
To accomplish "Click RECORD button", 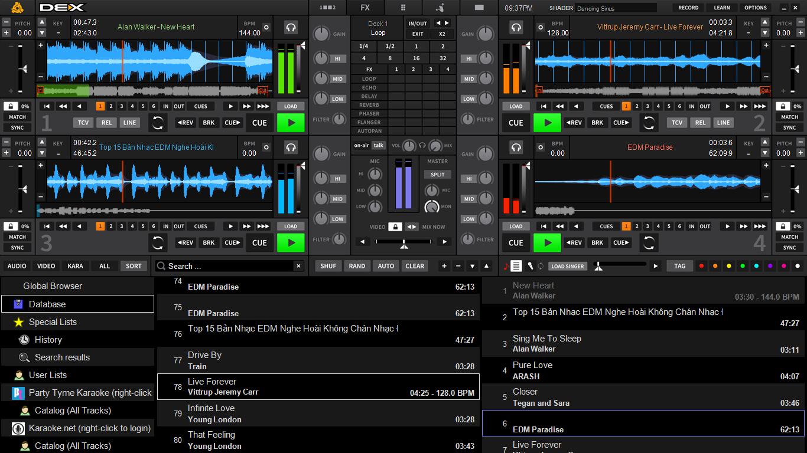I will pyautogui.click(x=688, y=8).
